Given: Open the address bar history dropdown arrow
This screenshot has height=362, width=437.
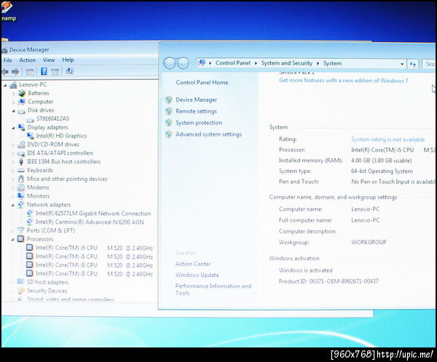Looking at the screenshot, I should coord(402,64).
